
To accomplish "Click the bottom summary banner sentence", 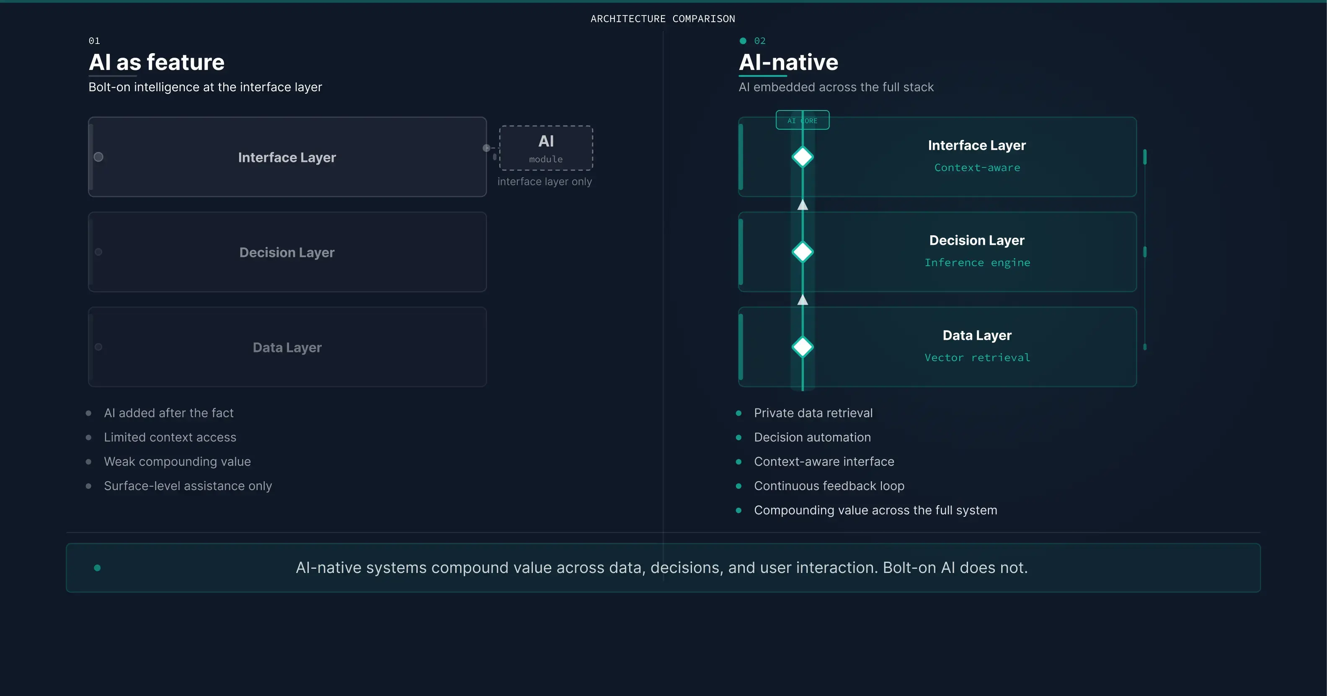I will (x=662, y=568).
